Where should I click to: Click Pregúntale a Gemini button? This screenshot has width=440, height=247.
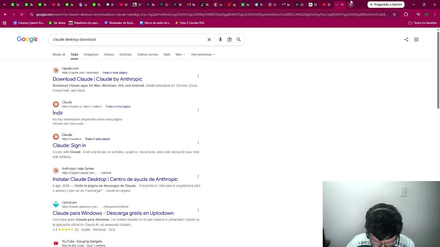386,4
